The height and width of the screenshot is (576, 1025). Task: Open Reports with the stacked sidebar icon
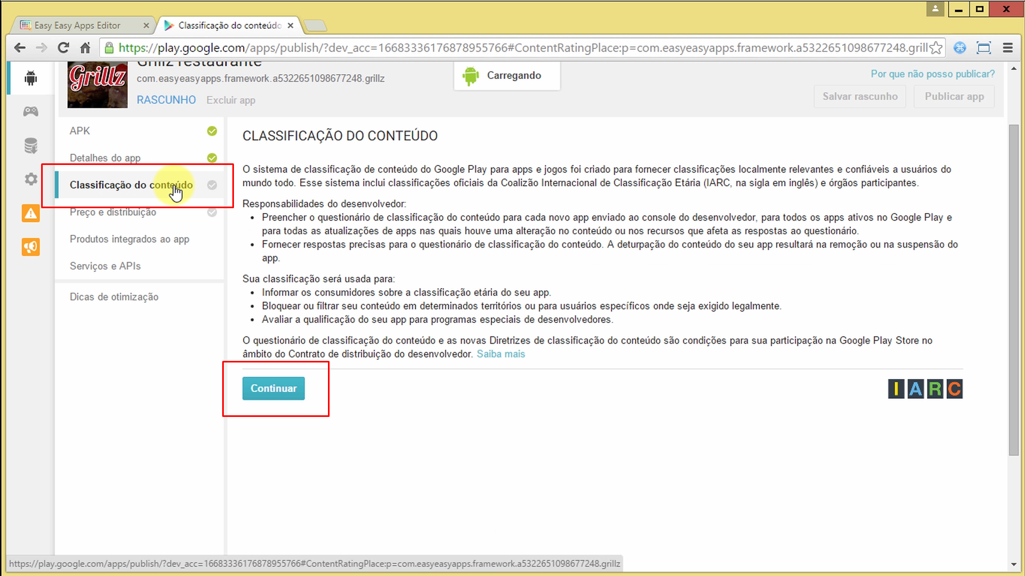(x=30, y=145)
